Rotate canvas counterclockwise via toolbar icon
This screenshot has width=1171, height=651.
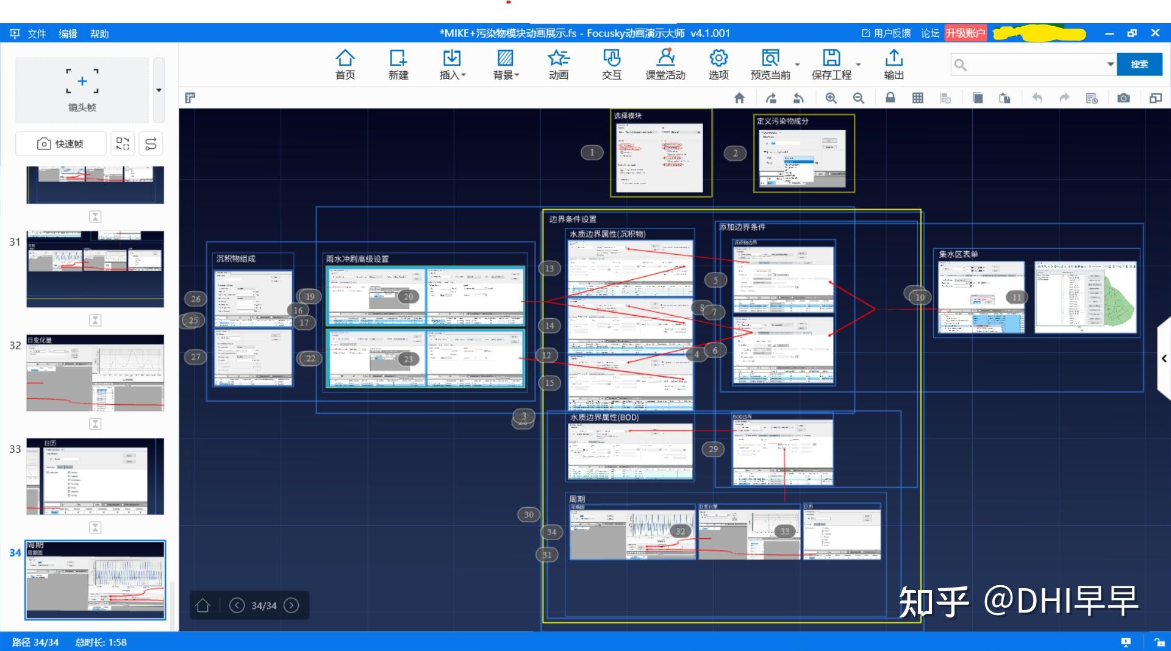point(798,98)
